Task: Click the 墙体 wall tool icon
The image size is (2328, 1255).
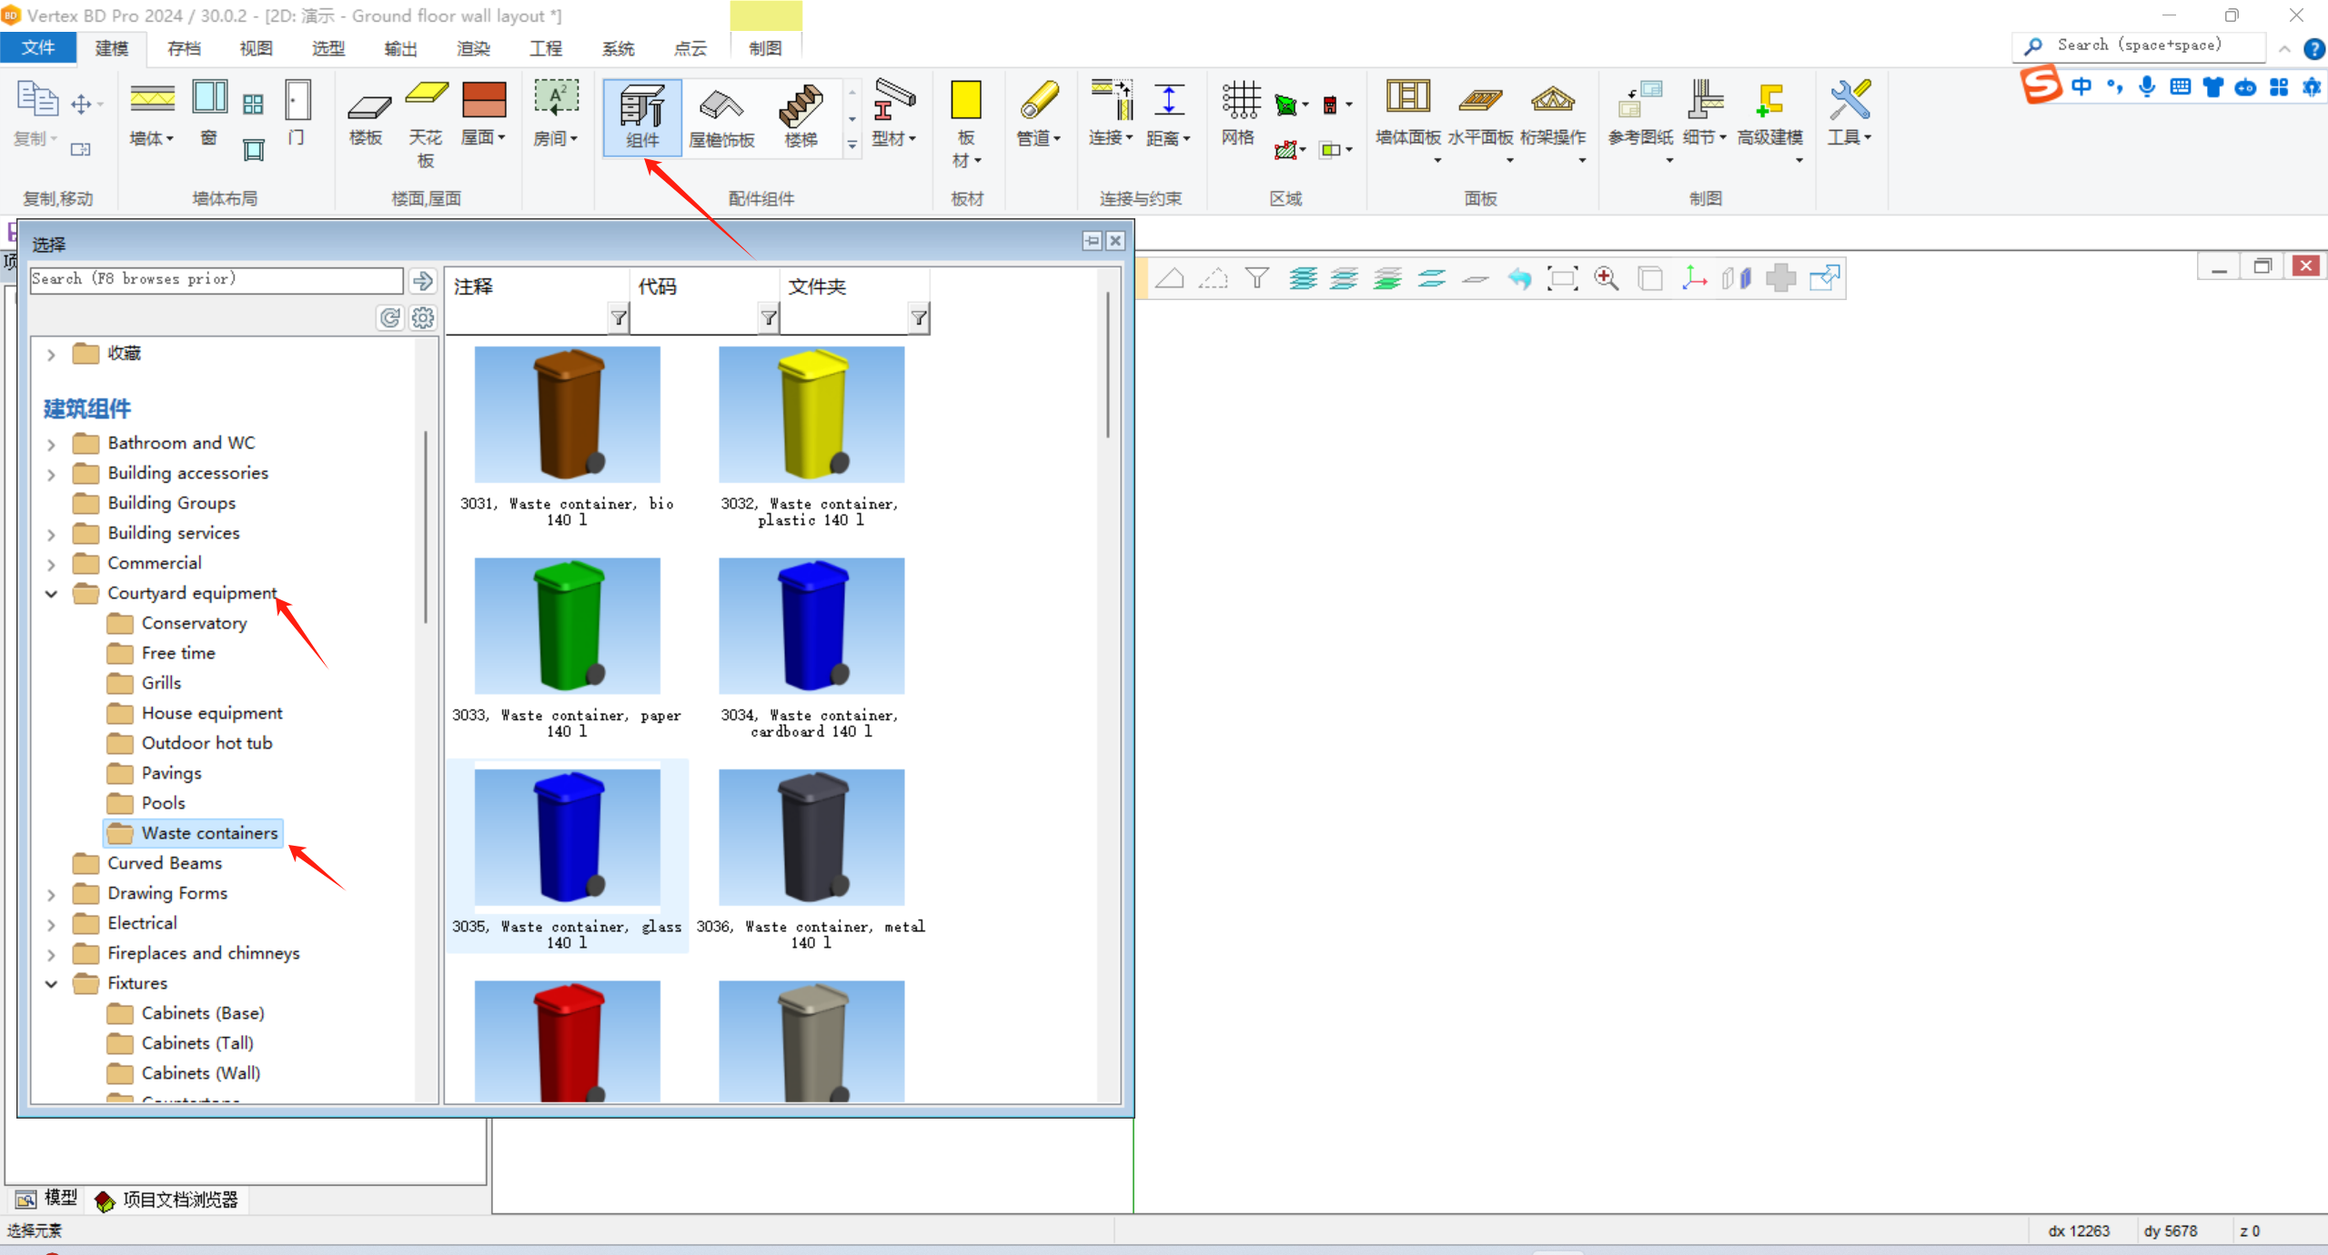Action: pos(152,98)
